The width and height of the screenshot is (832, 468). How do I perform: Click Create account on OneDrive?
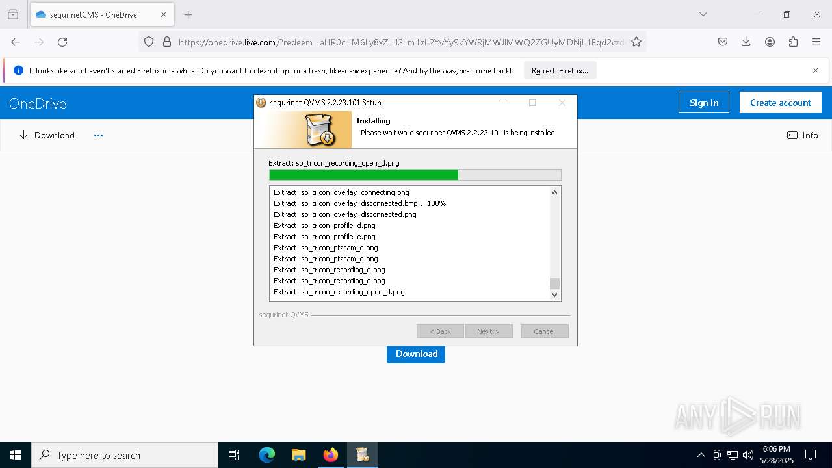pos(781,103)
